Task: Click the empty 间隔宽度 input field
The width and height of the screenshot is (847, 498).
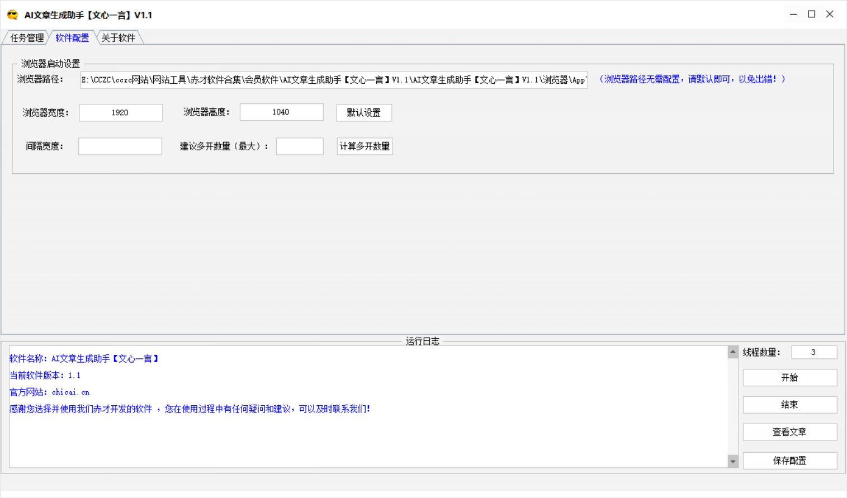Action: (120, 146)
